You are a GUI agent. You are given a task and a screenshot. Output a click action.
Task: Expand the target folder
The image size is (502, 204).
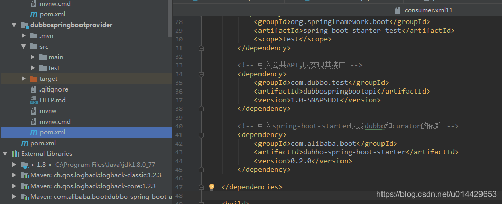tap(24, 79)
